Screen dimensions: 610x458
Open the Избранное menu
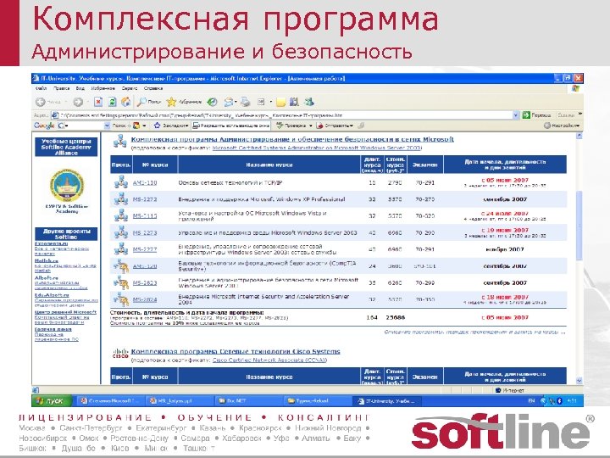[103, 88]
